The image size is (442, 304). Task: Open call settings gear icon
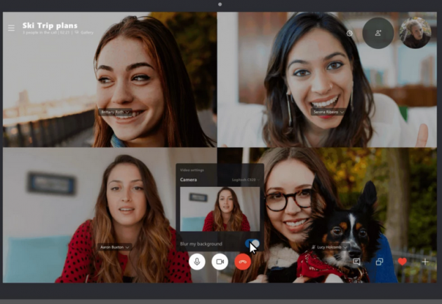[349, 33]
